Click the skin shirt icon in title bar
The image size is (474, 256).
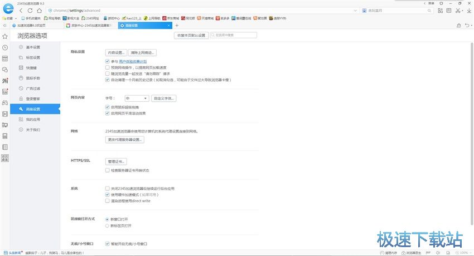[x=441, y=3]
